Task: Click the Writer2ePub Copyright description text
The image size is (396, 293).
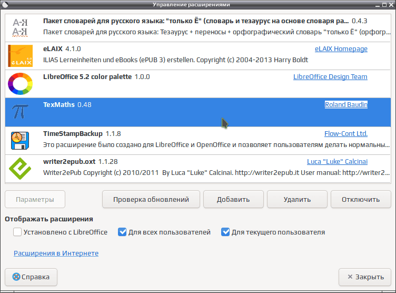Action: pyautogui.click(x=216, y=173)
